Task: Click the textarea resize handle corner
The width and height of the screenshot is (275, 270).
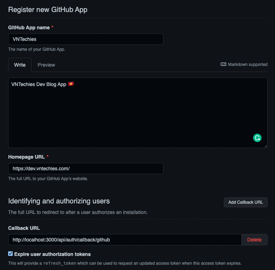Action: [265, 146]
